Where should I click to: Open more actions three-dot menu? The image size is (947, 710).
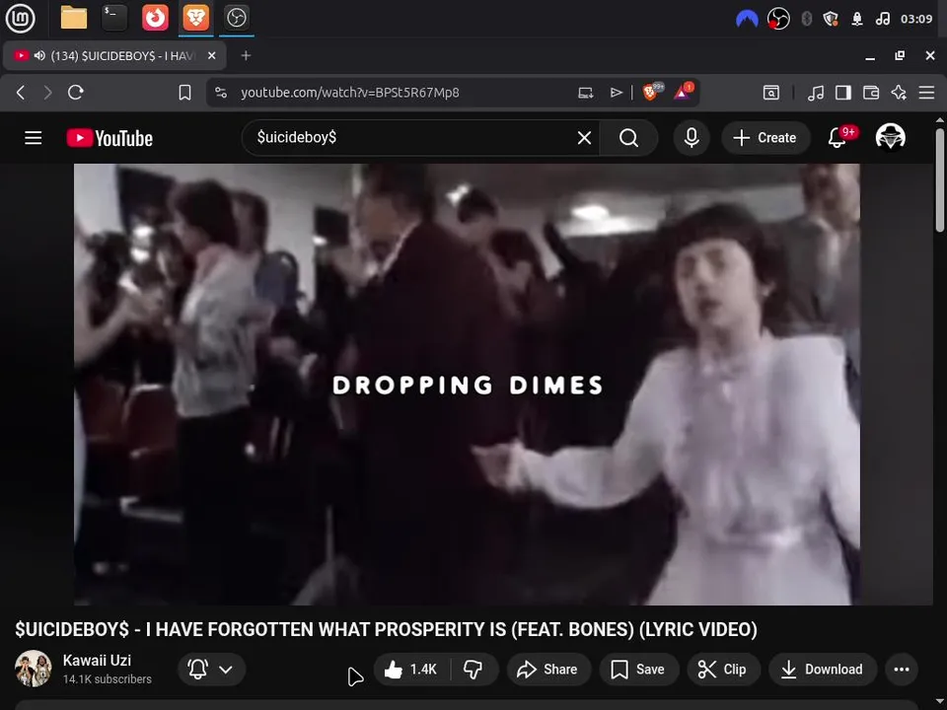click(901, 669)
